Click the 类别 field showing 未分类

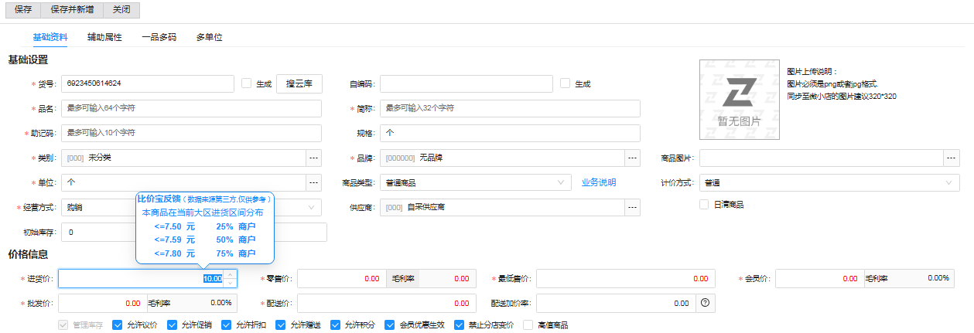pyautogui.click(x=183, y=158)
